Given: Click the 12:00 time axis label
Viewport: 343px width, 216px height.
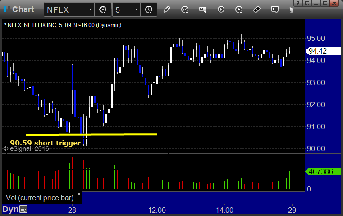Looking at the screenshot, I should 157,210.
